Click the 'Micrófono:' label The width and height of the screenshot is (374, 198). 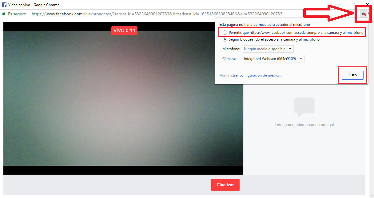coord(231,49)
